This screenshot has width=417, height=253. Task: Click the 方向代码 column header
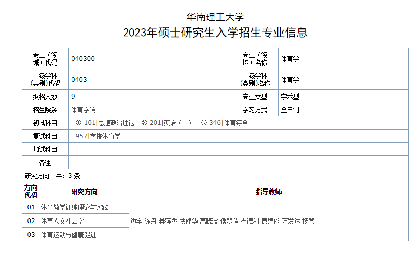coord(31,191)
